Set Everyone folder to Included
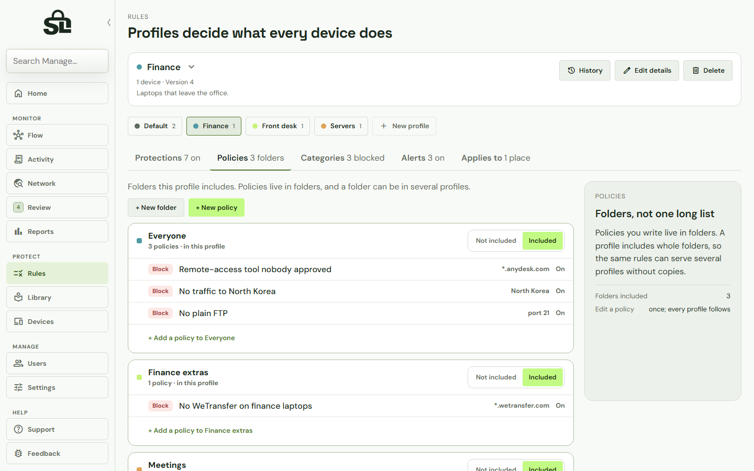This screenshot has height=471, width=754. 542,241
